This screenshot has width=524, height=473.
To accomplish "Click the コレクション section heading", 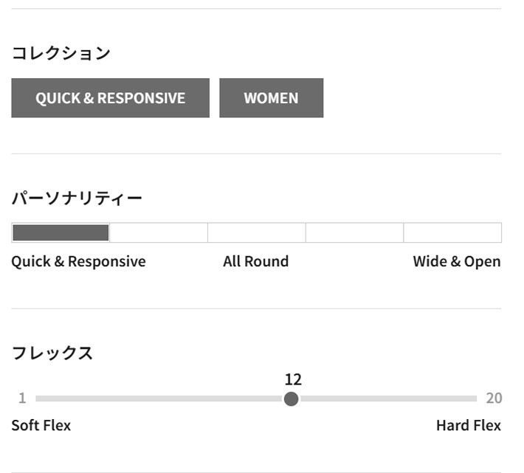I will 61,53.
